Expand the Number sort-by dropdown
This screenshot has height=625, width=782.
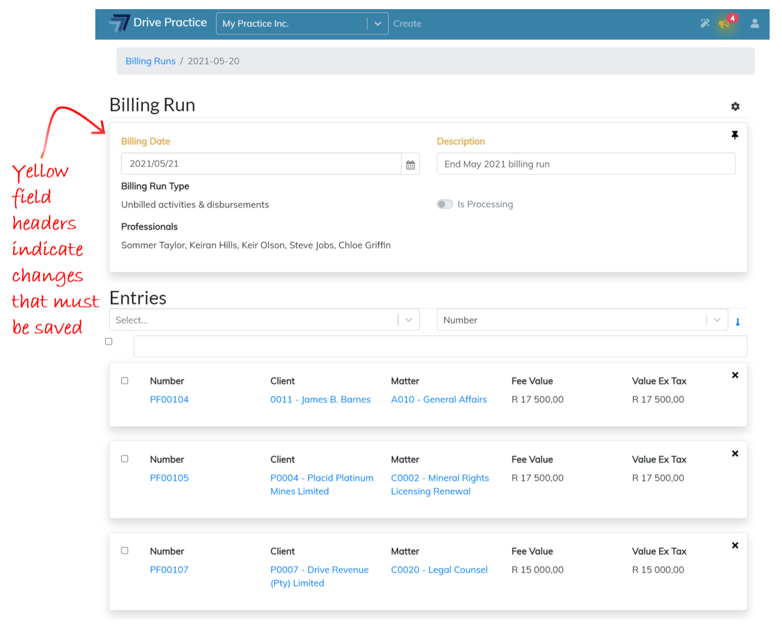(x=581, y=320)
